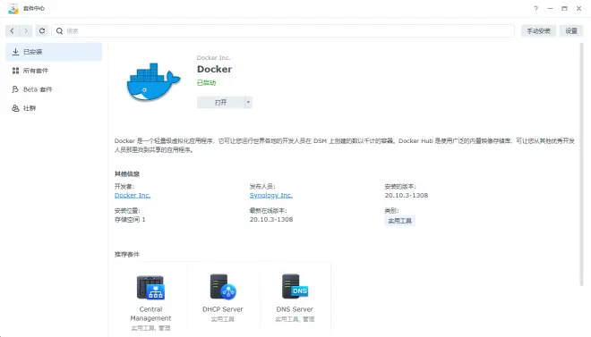
Task: Click the 手动安装 button
Action: click(538, 31)
